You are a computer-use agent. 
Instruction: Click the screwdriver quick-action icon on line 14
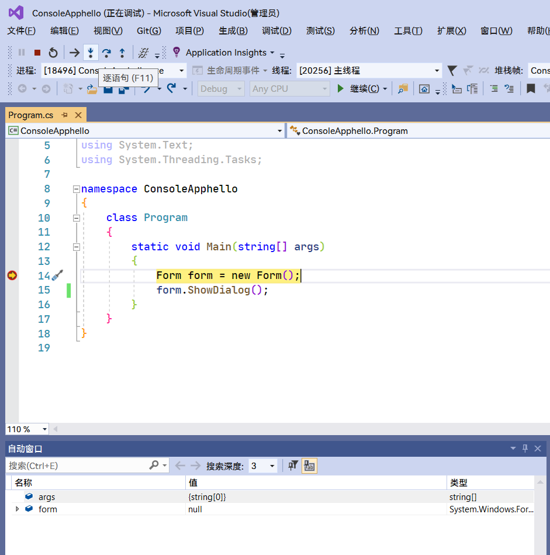coord(57,275)
